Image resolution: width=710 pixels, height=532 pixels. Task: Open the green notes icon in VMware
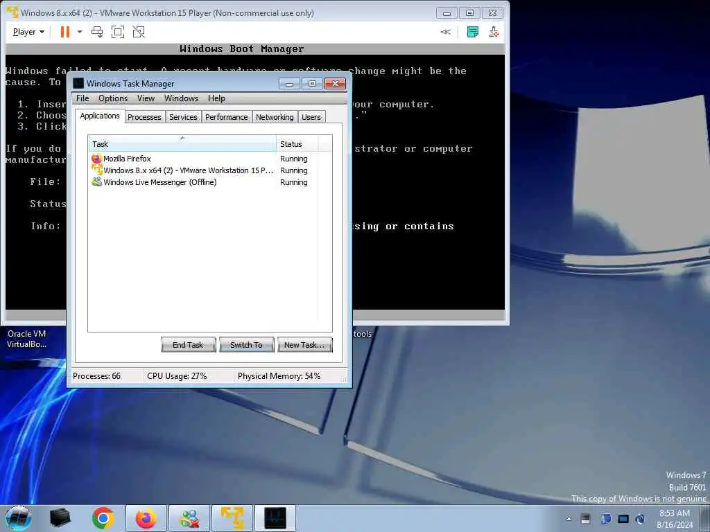tap(473, 32)
